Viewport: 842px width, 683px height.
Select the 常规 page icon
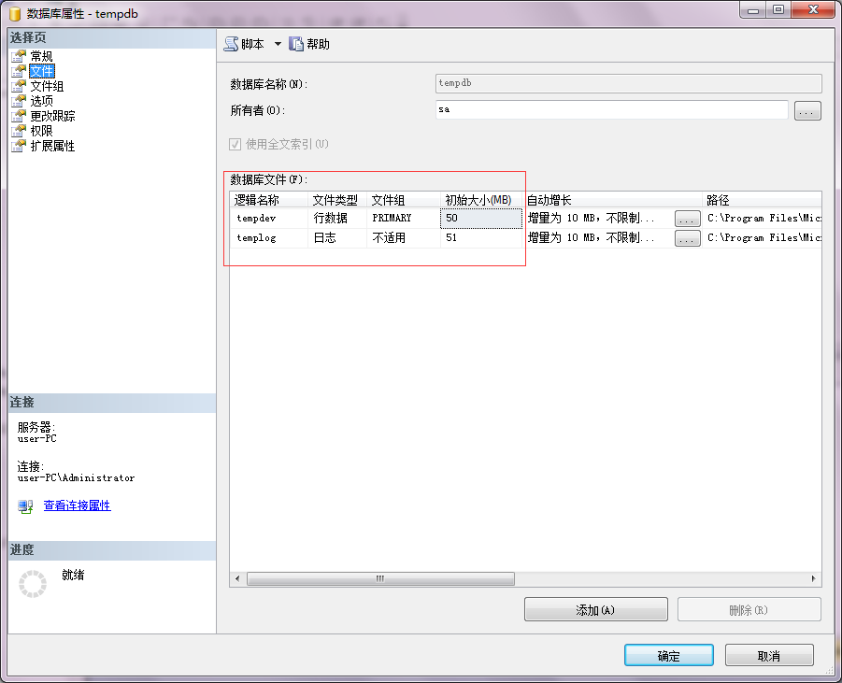(x=19, y=56)
